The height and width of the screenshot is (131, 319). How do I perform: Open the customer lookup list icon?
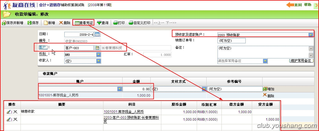coord(98,48)
